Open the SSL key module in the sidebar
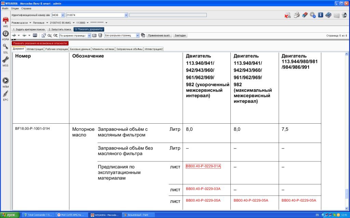 [5, 48]
